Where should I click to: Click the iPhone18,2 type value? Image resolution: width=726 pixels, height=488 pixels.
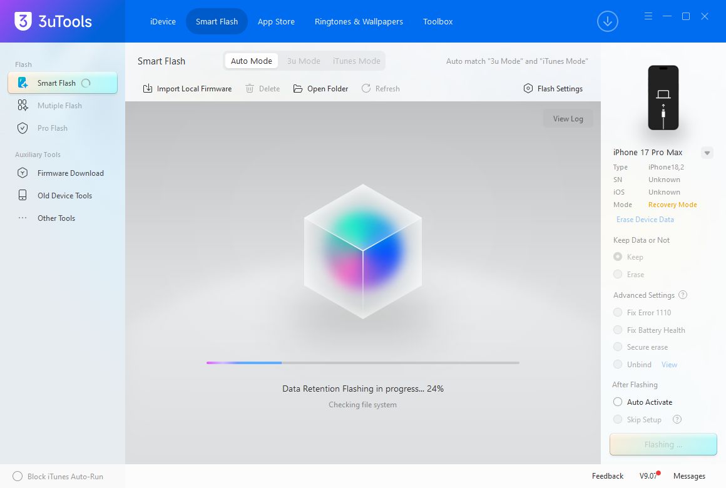click(666, 167)
